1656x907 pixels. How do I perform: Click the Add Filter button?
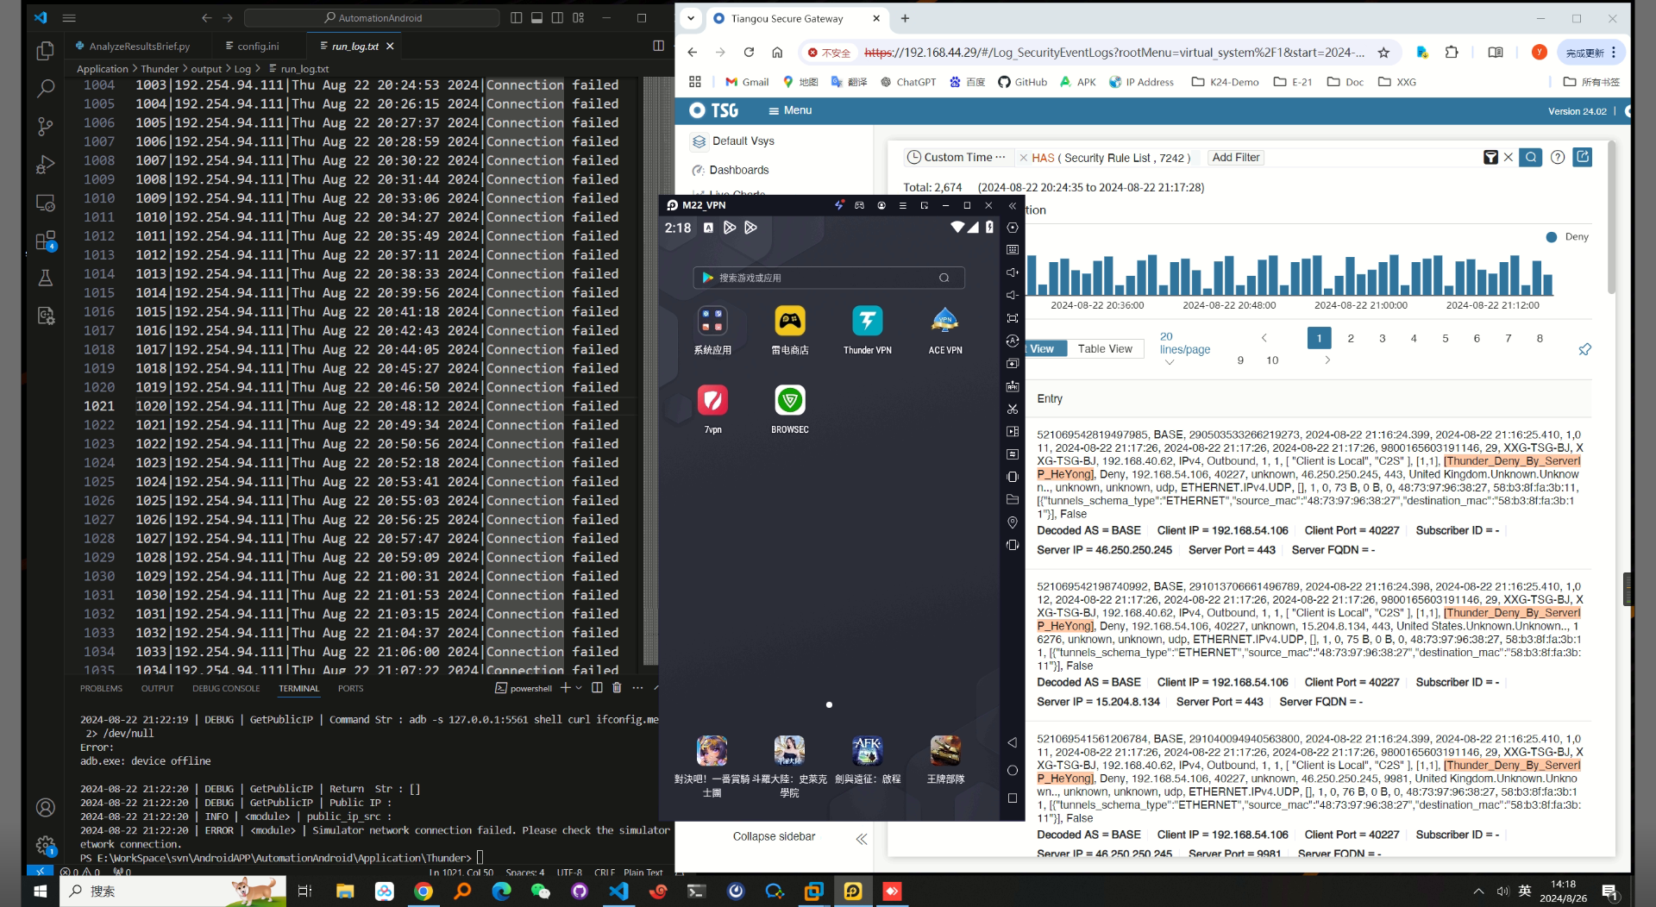coord(1235,158)
